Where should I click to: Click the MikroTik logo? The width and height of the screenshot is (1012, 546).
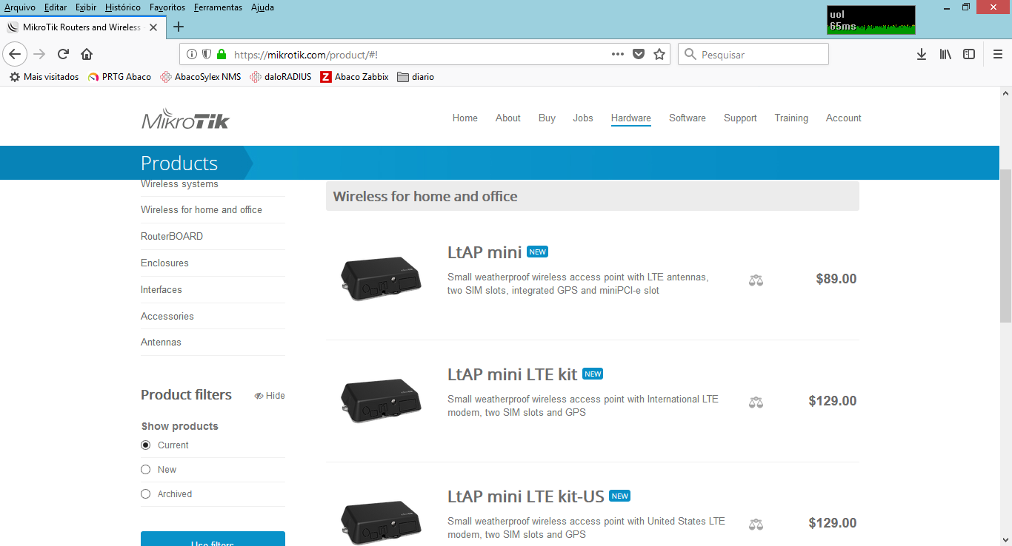coord(185,119)
